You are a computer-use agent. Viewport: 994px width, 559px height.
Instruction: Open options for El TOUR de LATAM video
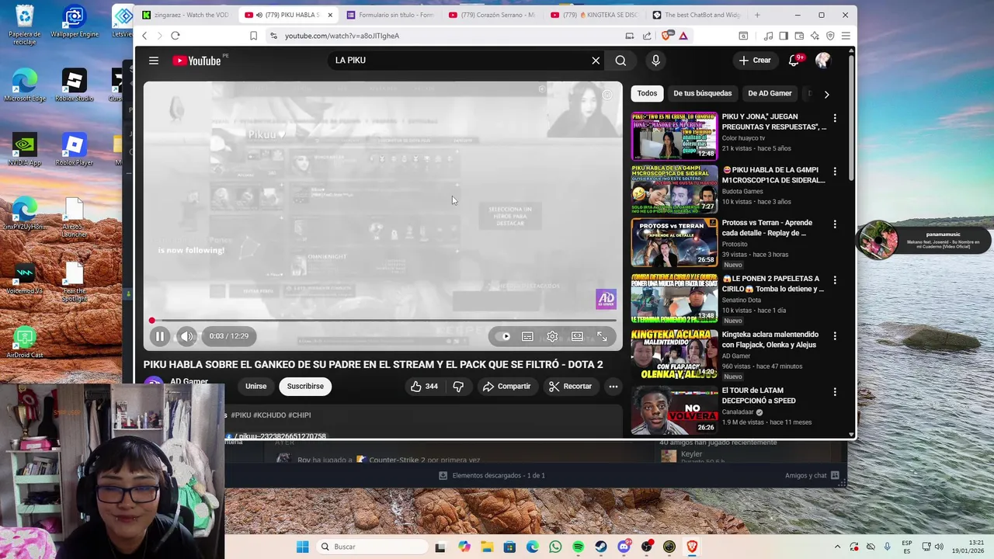835,391
